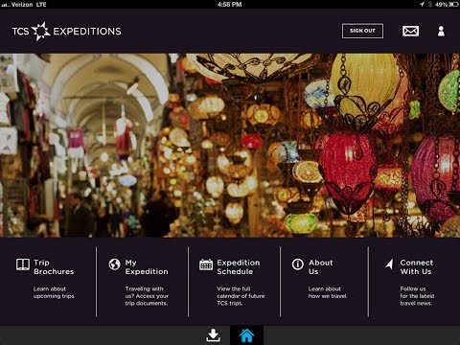Tap the calendar Expedition Schedule icon
The image size is (460, 345).
(206, 264)
